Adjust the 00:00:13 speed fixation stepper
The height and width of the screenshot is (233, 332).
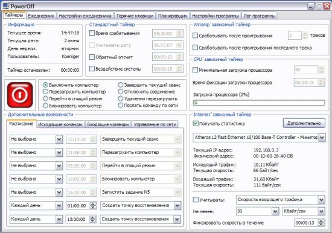coord(321,223)
